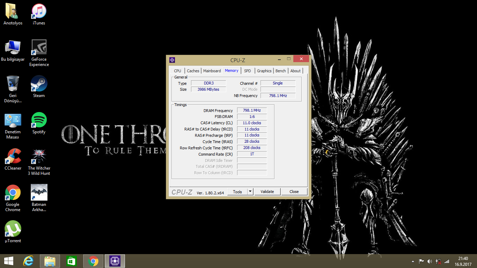Image resolution: width=477 pixels, height=268 pixels.
Task: Select the CPU-Z taskbar button
Action: [x=115, y=261]
